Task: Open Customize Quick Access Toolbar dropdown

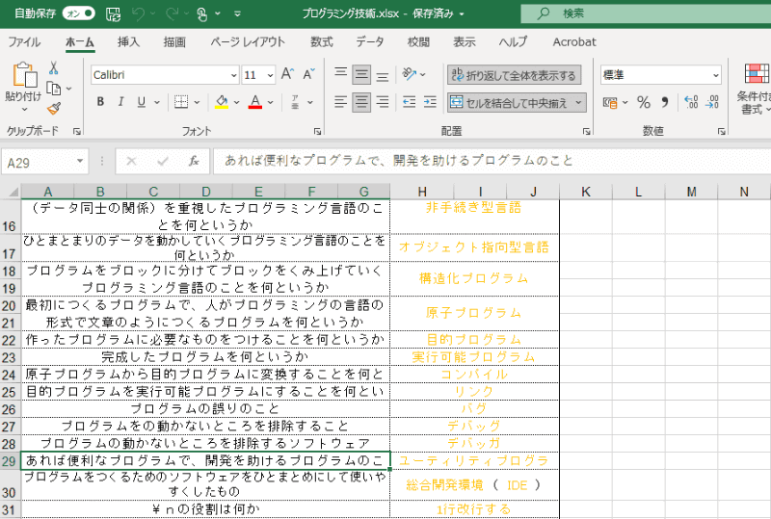Action: [x=237, y=13]
